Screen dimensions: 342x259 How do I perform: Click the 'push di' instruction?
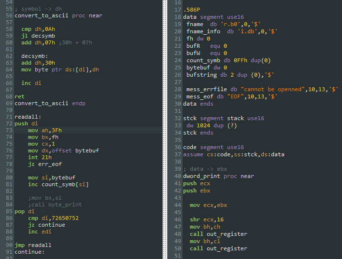[x=26, y=124]
